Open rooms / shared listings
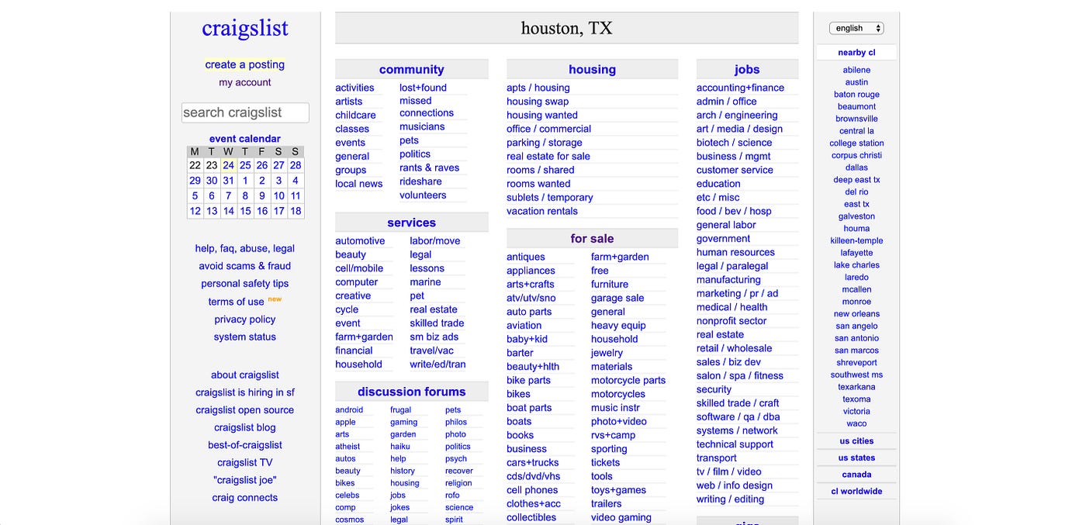 point(541,170)
